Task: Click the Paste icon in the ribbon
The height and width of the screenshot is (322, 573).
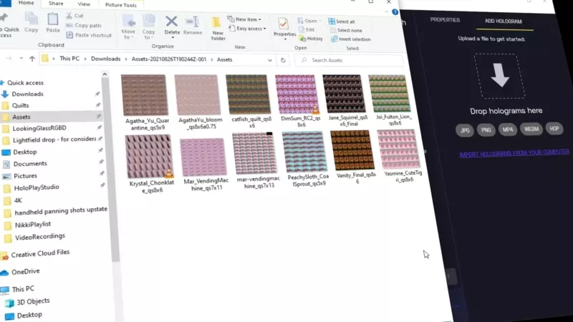Action: pos(53,19)
